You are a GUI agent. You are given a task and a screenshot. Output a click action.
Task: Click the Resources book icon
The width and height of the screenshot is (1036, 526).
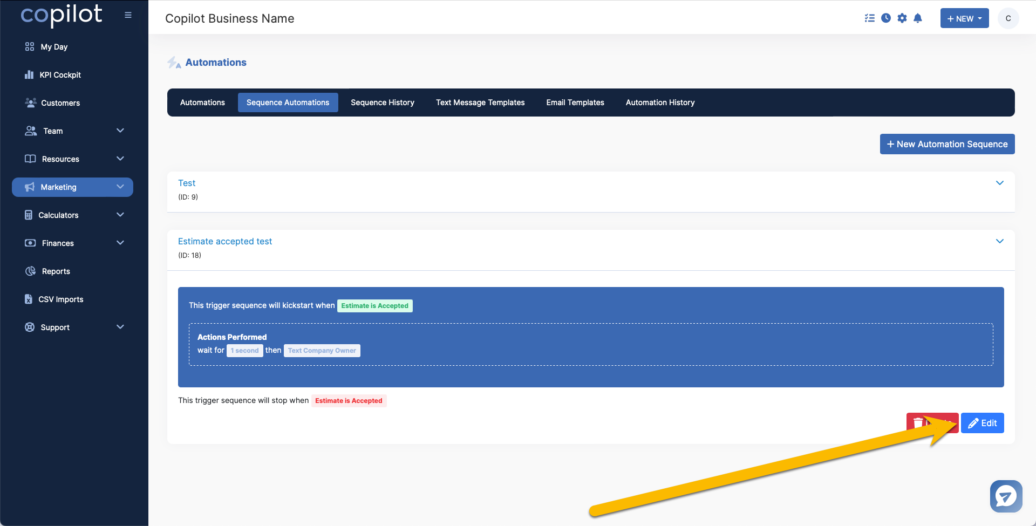point(30,159)
